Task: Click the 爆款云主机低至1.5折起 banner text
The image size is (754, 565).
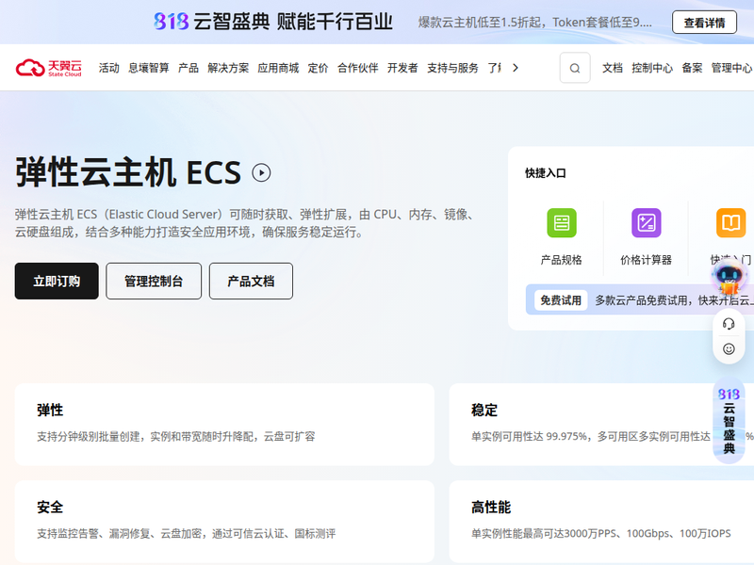Action: [x=534, y=23]
